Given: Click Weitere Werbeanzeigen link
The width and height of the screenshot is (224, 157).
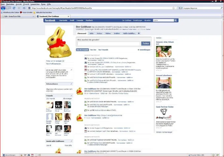Looking at the screenshot, I should click(x=164, y=132).
